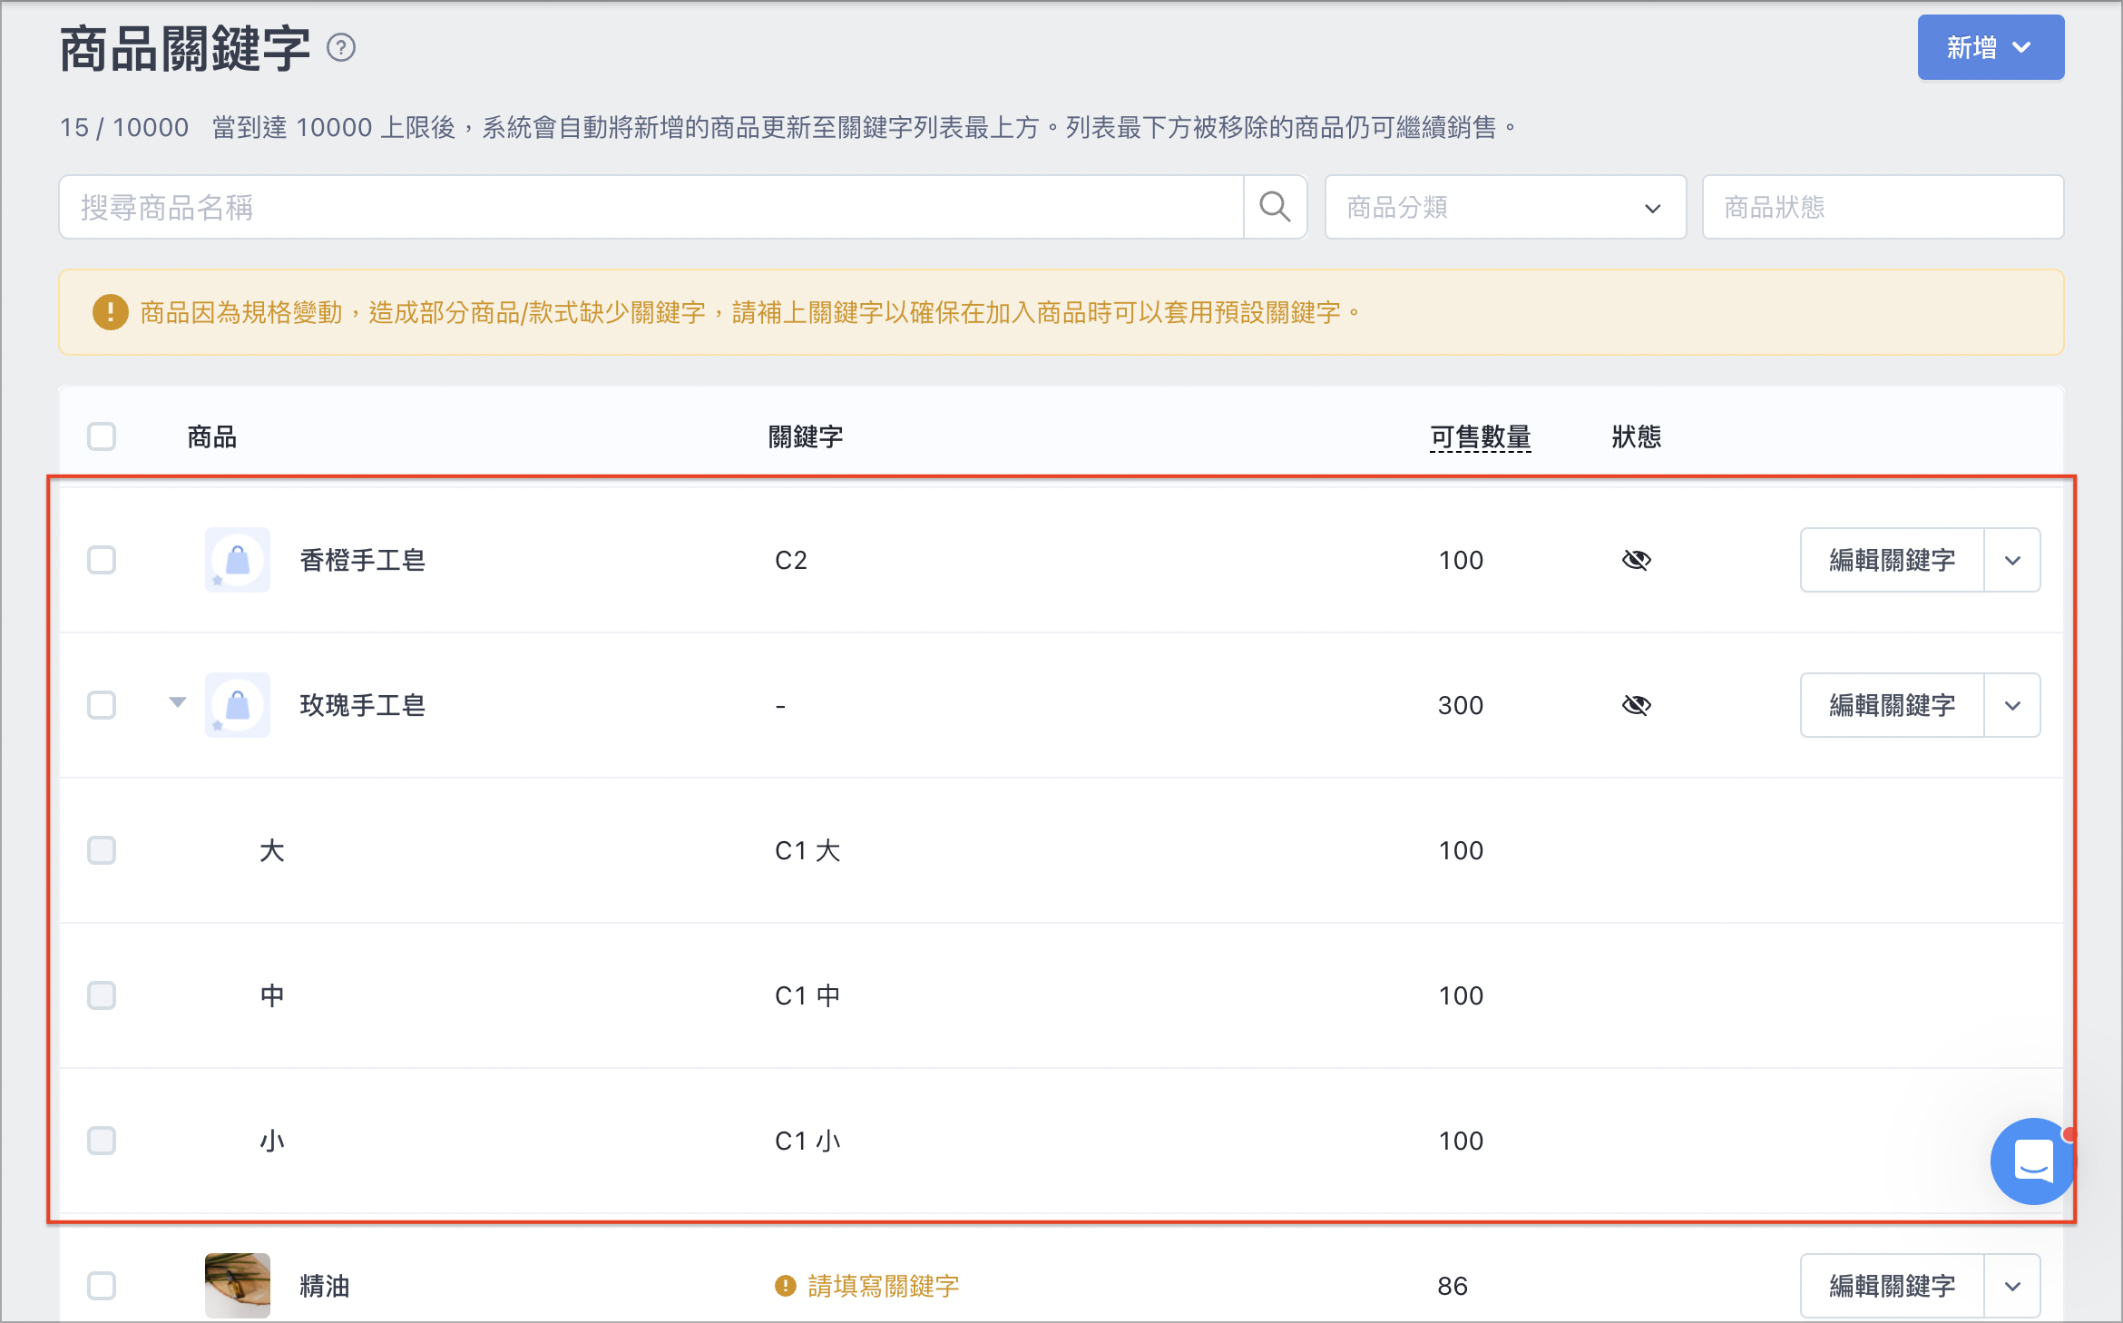Image resolution: width=2123 pixels, height=1323 pixels.
Task: Check the select-all checkbox in table header
Action: click(x=102, y=436)
